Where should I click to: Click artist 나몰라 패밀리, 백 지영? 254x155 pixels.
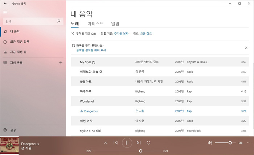(x=149, y=81)
